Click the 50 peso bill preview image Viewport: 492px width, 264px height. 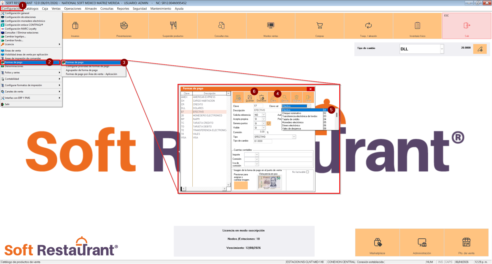(x=270, y=182)
